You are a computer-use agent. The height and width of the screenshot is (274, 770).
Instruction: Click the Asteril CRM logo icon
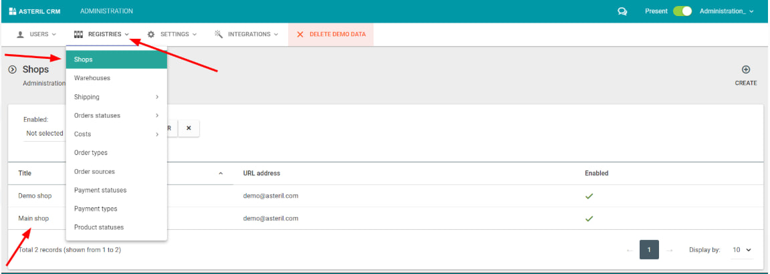pyautogui.click(x=13, y=11)
